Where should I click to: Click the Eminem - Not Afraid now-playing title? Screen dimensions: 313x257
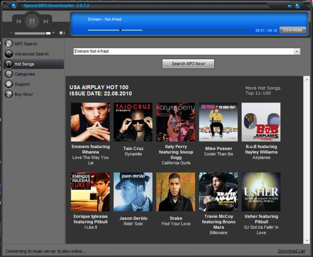tap(104, 19)
